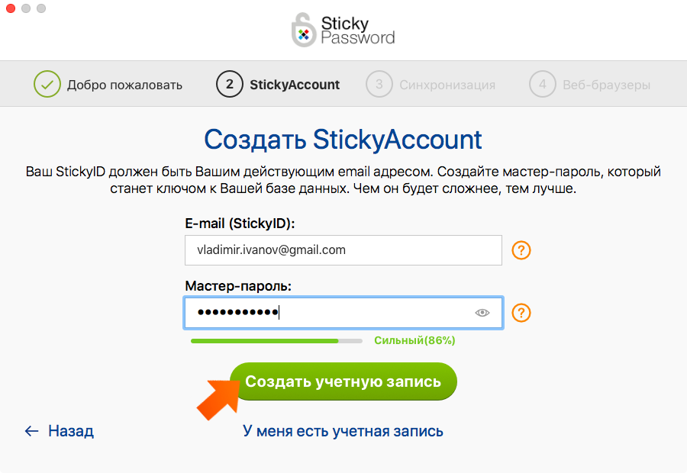Click the green checkmark step circle
The width and height of the screenshot is (687, 473).
[x=47, y=84]
